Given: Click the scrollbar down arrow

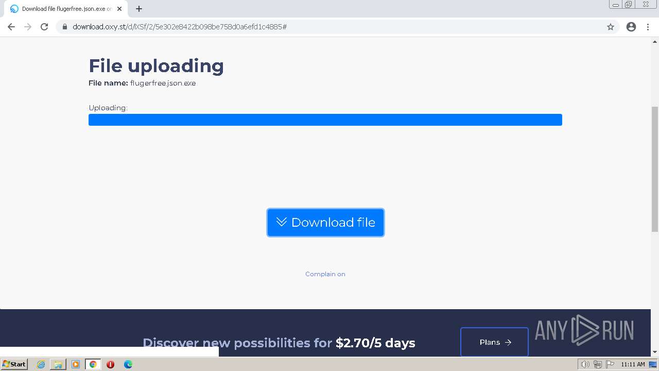Looking at the screenshot, I should click(x=655, y=352).
